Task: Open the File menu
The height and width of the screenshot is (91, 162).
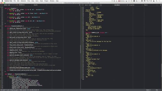Action: pyautogui.click(x=15, y=1)
